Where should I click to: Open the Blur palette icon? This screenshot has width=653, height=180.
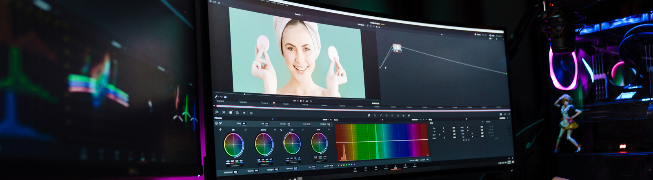pyautogui.click(x=403, y=116)
